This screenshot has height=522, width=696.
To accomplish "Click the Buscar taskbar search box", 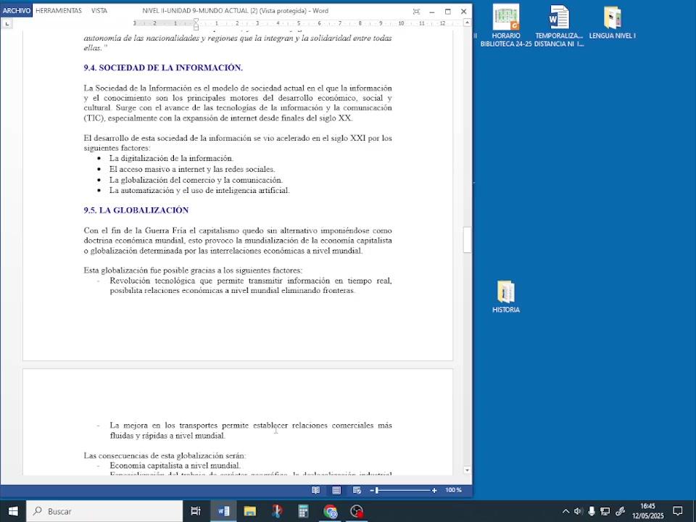I will (x=104, y=511).
